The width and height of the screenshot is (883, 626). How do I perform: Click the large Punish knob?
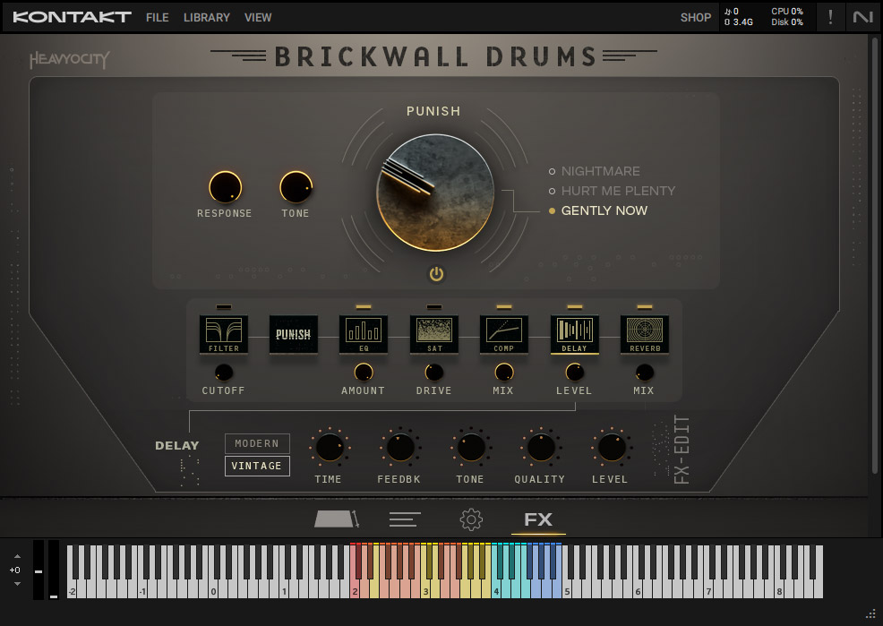pyautogui.click(x=435, y=193)
